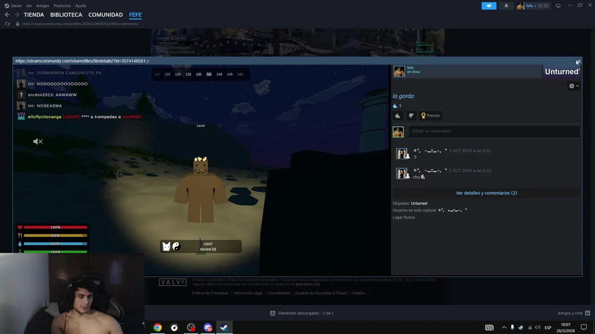Open the network status tray icon
595x334 pixels.
pyautogui.click(x=529, y=328)
